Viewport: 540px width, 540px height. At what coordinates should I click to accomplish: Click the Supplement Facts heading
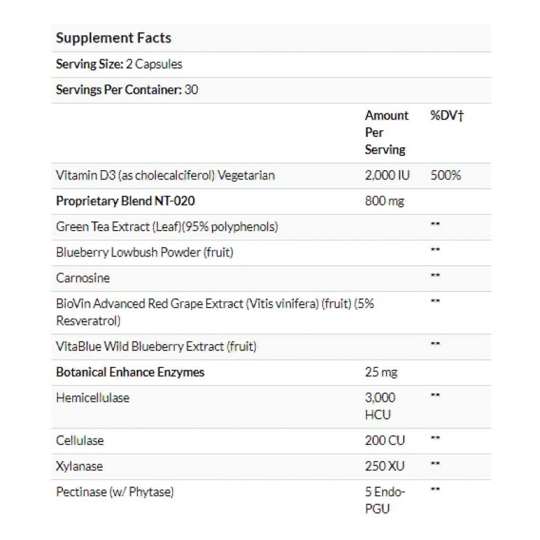(x=113, y=38)
